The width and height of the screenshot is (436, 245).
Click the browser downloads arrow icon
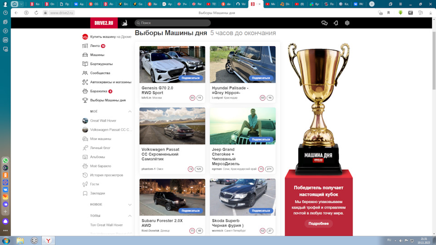431,13
